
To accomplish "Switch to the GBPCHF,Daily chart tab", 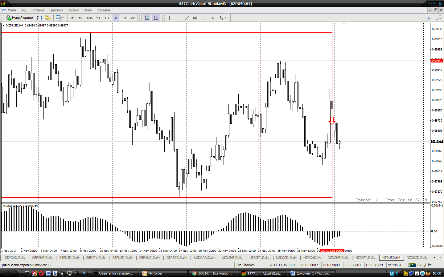I will (x=42, y=258).
